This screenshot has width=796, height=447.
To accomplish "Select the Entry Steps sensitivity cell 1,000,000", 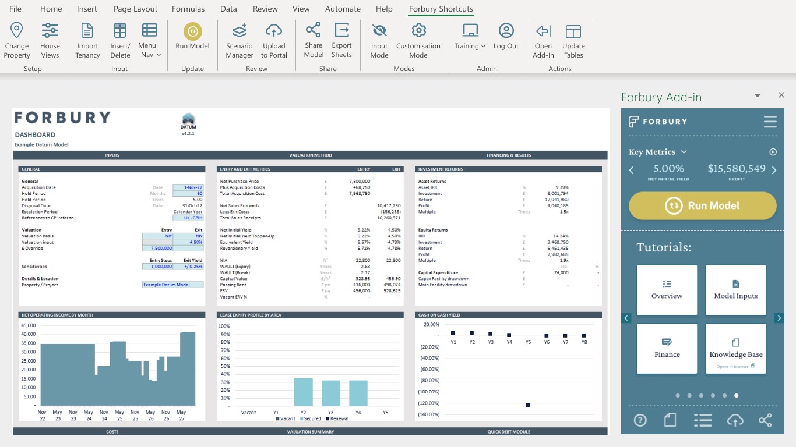I will [x=158, y=267].
